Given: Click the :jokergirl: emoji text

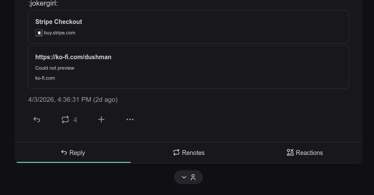Looking at the screenshot, I should coord(43,3).
